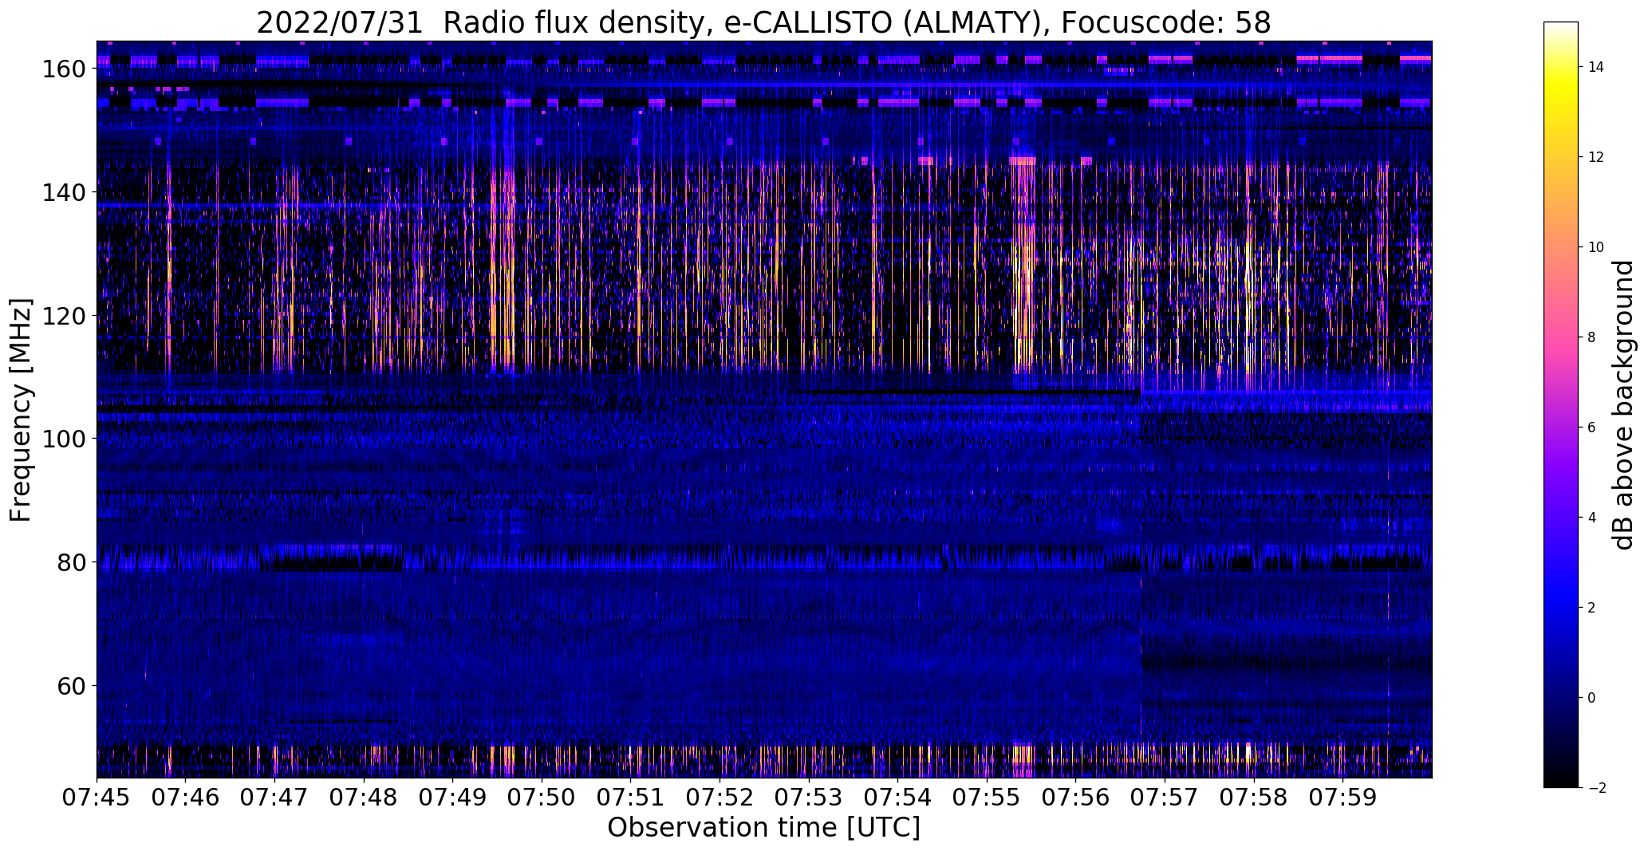This screenshot has height=851, width=1648.
Task: Click the 'Observation time [UTC]' axis label
Action: 763,828
